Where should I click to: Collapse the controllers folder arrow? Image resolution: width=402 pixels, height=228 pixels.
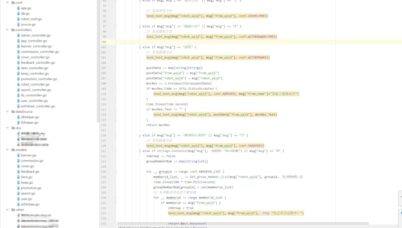[x=8, y=30]
